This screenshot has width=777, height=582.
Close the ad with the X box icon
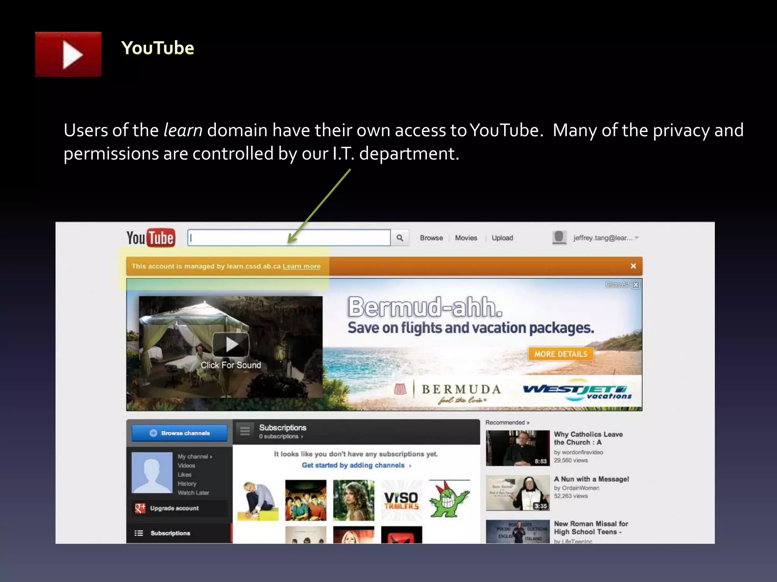tap(636, 285)
